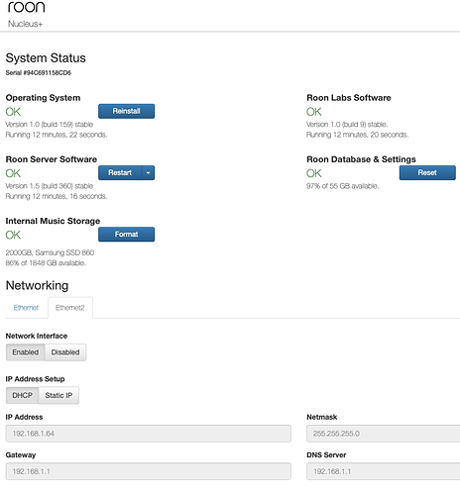Click 'Version 1.5 (build 360) stable' text
This screenshot has height=495, width=460.
(50, 186)
